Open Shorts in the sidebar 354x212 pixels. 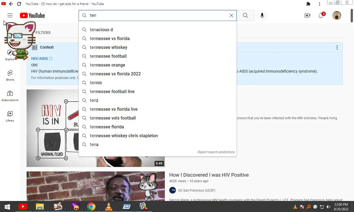tap(10, 75)
